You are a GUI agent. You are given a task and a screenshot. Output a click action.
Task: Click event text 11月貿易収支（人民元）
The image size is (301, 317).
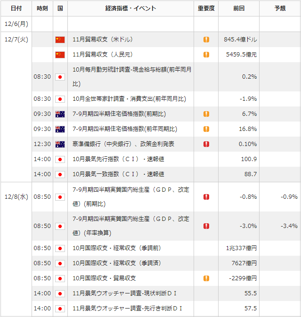[103, 55]
